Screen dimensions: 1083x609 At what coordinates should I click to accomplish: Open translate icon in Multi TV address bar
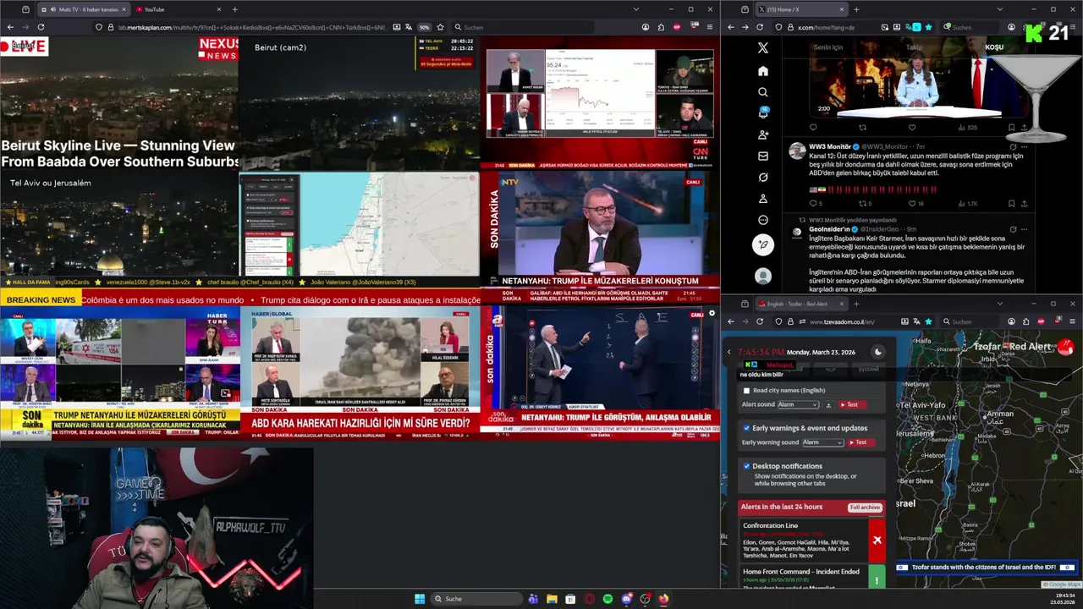[x=410, y=27]
